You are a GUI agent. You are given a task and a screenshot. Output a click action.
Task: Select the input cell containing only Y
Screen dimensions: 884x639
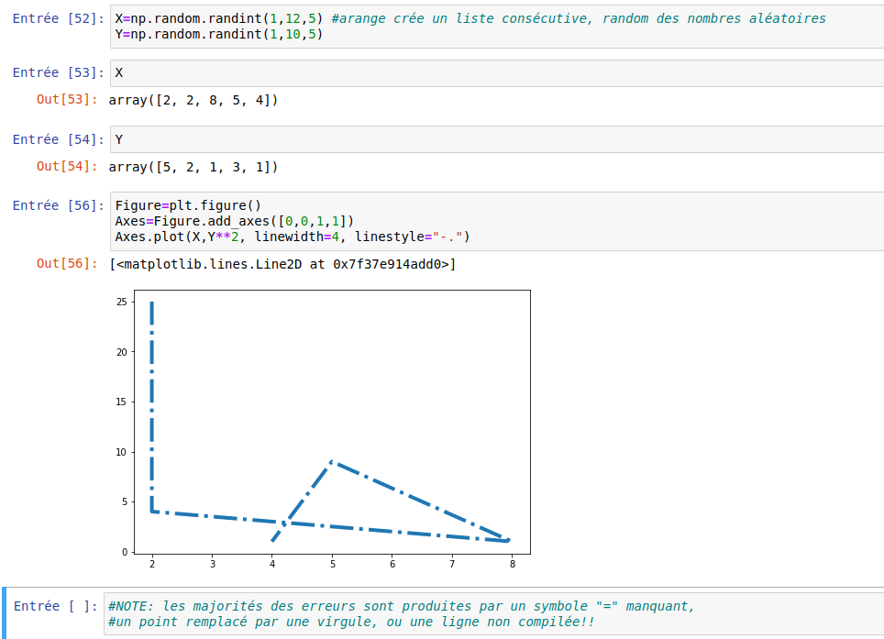point(495,139)
